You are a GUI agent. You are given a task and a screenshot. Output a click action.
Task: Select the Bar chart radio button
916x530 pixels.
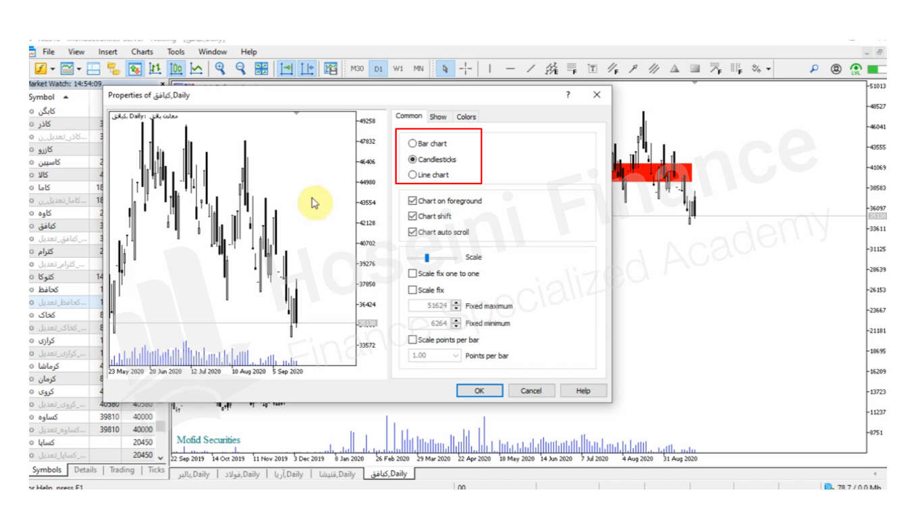click(x=412, y=144)
